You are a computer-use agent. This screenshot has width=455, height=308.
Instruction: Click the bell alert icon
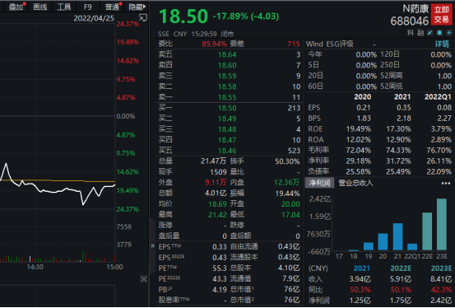tap(439, 33)
